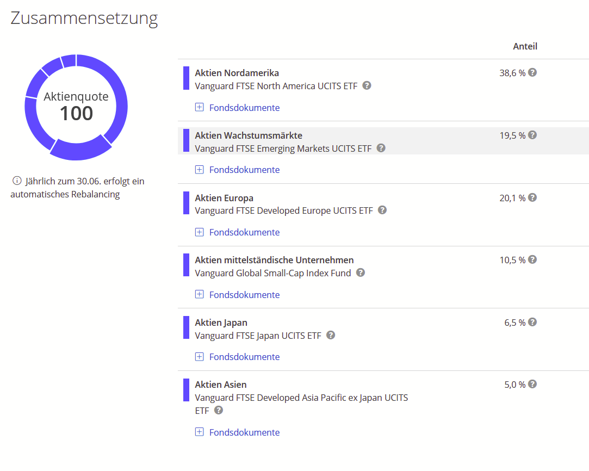Screen dimensions: 589x471
Task: Click help icon beside Vanguard FTSE Japan ETF
Action: click(331, 335)
